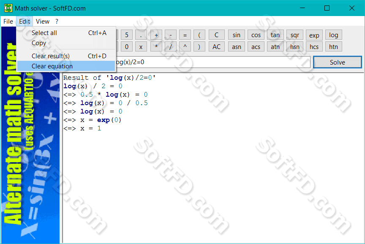This screenshot has width=365, height=244.
Task: Click the "Result of 'log(x)/2=0'" line
Action: coord(109,78)
